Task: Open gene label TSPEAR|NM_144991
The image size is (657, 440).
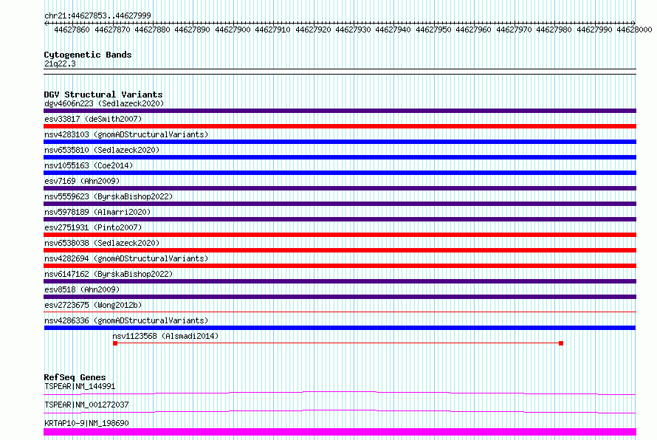Action: pyautogui.click(x=80, y=386)
